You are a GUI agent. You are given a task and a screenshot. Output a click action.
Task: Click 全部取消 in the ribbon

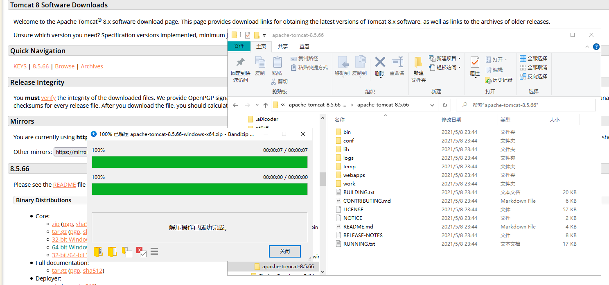534,67
